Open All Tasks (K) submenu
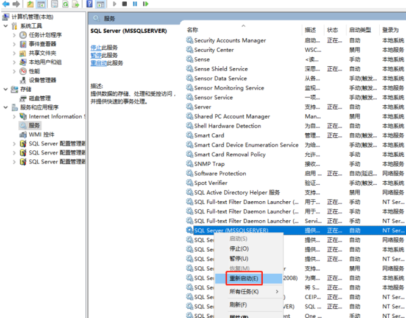The height and width of the screenshot is (318, 406). [249, 292]
